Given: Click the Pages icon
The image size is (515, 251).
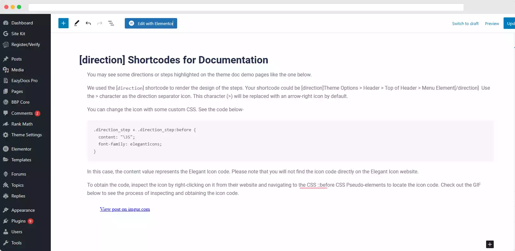Looking at the screenshot, I should (x=6, y=91).
